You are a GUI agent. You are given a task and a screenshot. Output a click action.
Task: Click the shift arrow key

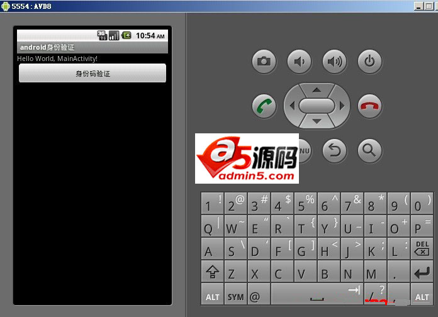pos(212,271)
